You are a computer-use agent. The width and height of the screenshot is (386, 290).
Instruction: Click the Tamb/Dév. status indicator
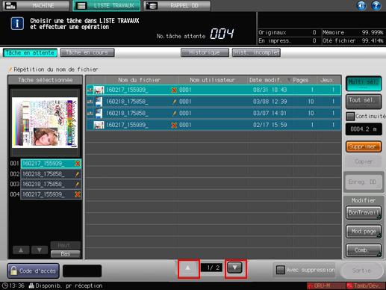pos(366,286)
